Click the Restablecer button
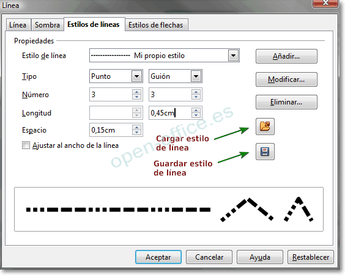Viewport: 345px width, 275px height. [x=311, y=257]
